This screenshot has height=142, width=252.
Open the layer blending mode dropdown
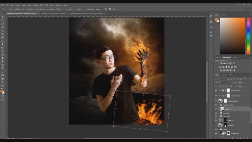[x=223, y=82]
